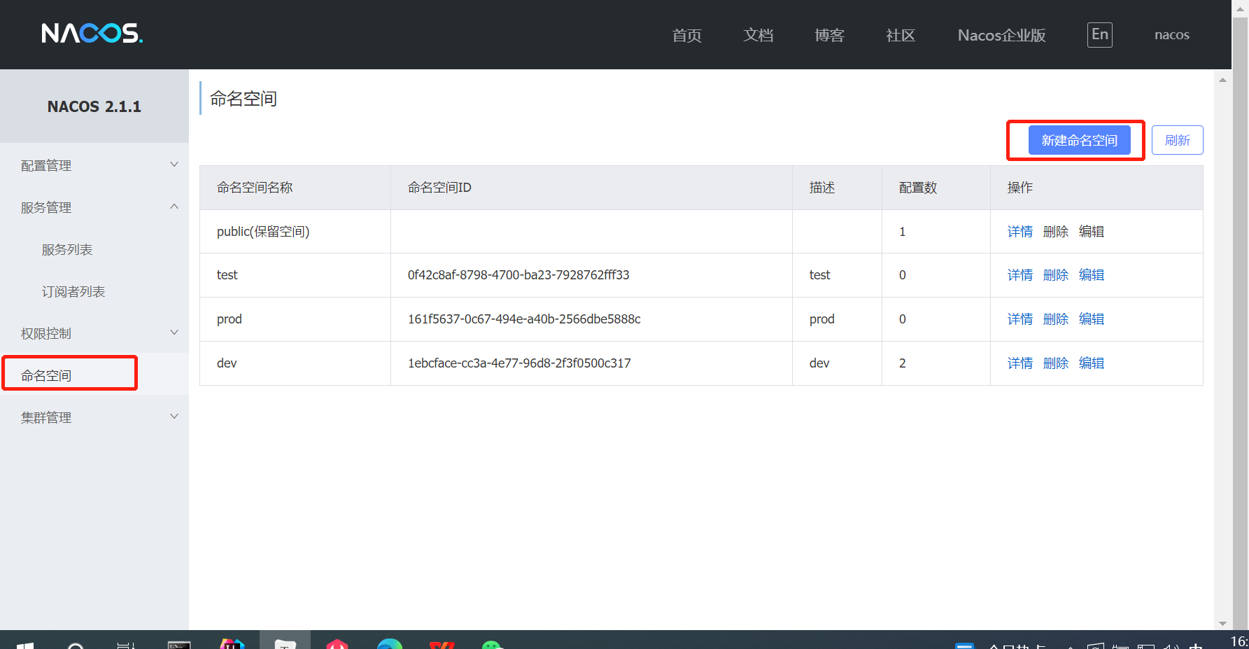The height and width of the screenshot is (649, 1249).
Task: Open the Nacos企业版 header link
Action: click(1001, 35)
